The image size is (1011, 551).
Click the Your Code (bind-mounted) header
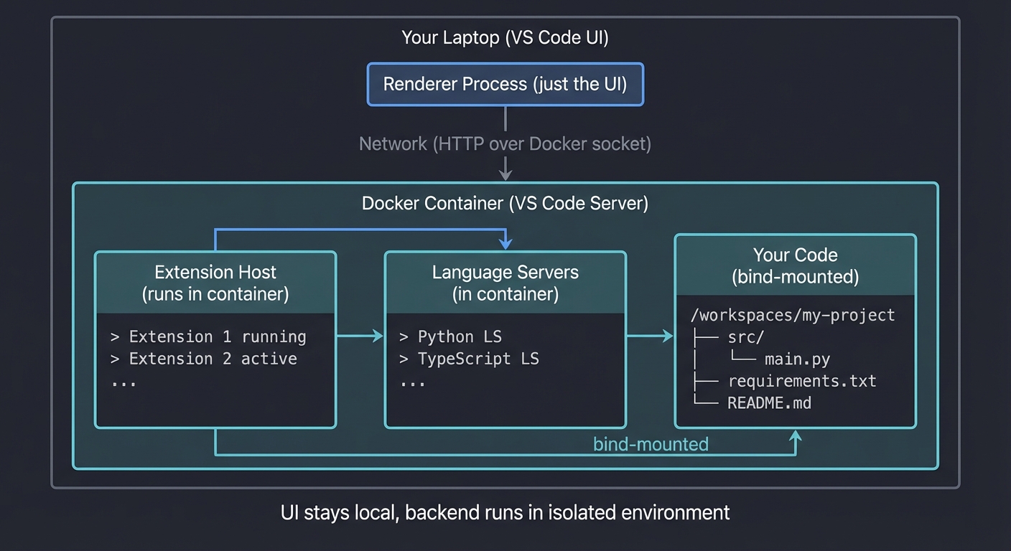coord(795,265)
